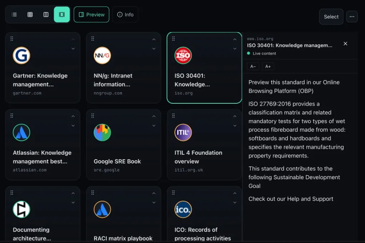Select the active carousel view icon

(62, 15)
